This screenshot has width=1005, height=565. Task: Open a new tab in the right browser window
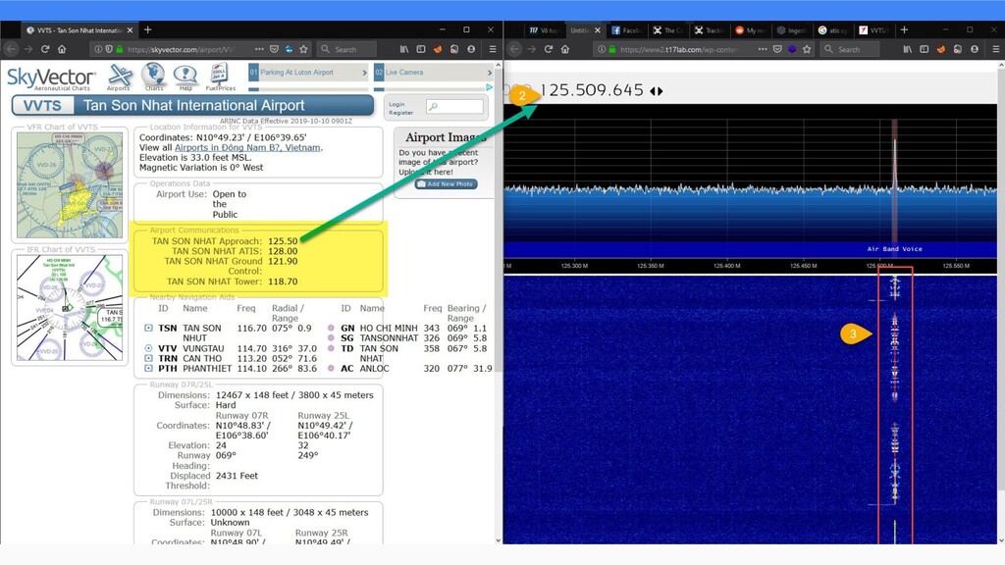[904, 29]
